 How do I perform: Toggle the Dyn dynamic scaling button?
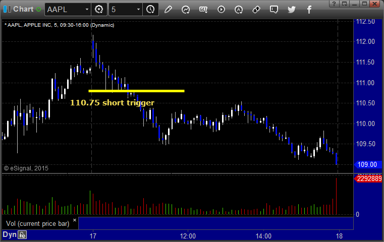click(10, 234)
